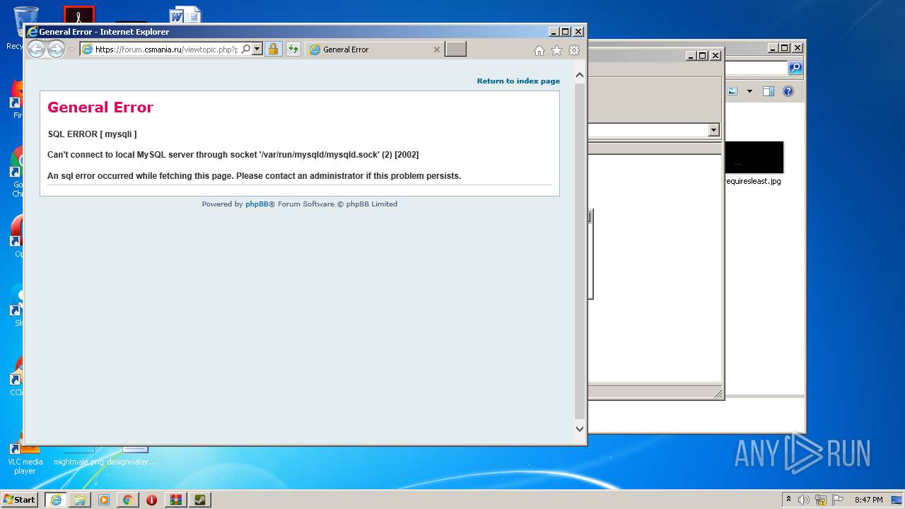The width and height of the screenshot is (905, 509).
Task: Select the Word document desktop icon at the top
Action: click(185, 14)
